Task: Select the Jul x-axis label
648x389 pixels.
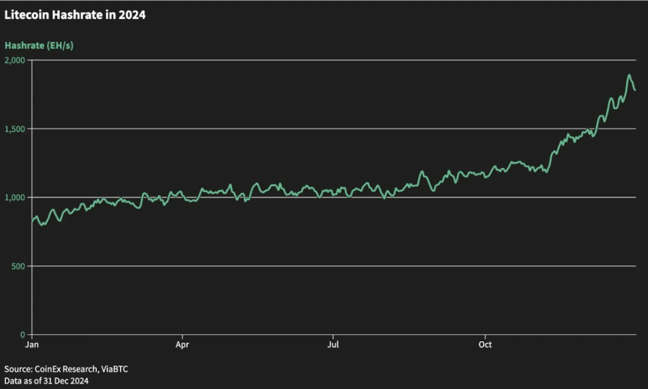Action: [x=333, y=344]
